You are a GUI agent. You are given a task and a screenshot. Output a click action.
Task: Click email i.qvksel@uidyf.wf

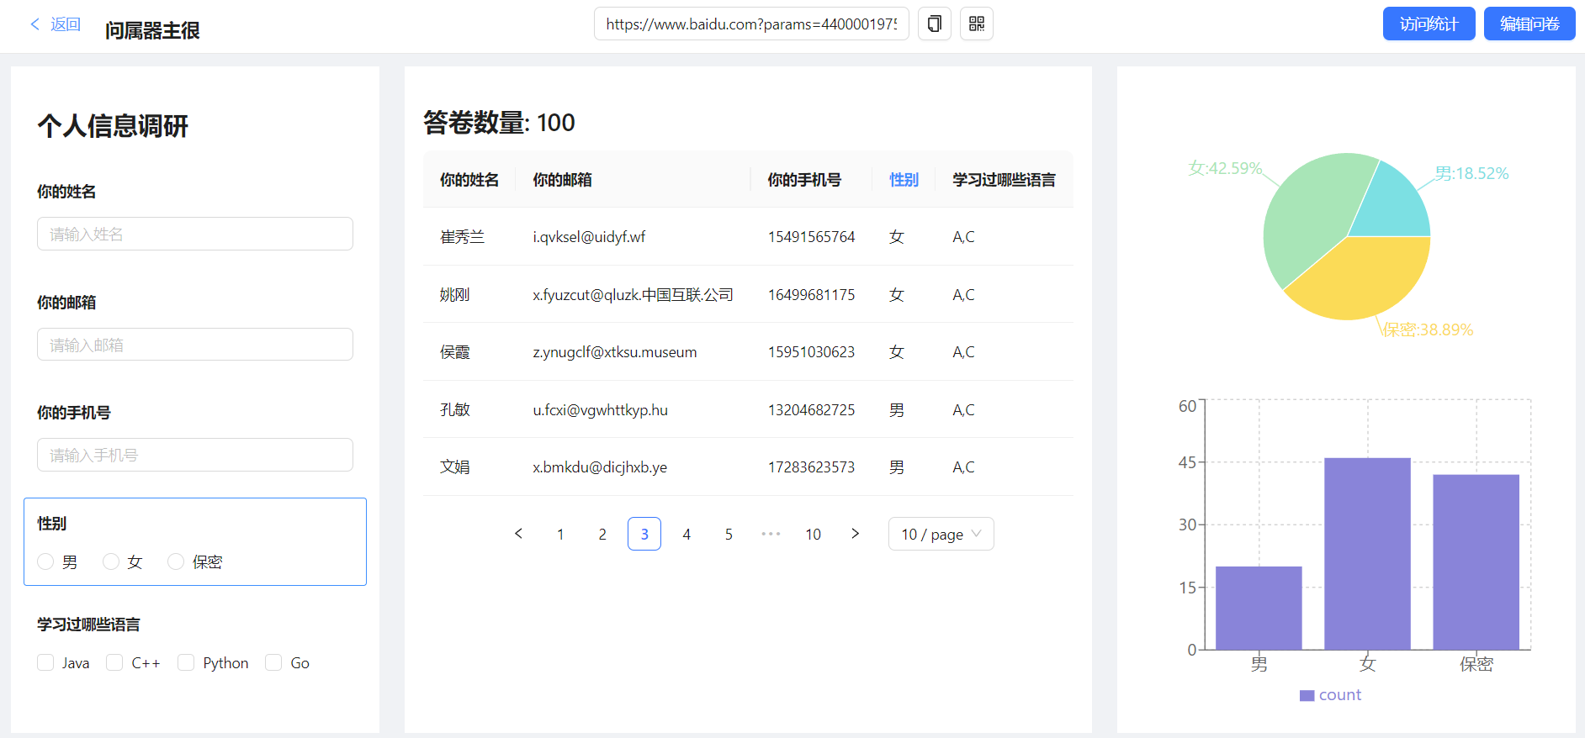click(x=589, y=237)
